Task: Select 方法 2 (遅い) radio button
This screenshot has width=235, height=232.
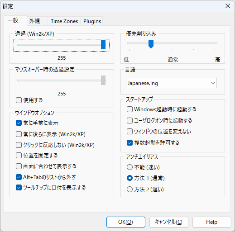Action: click(x=129, y=189)
